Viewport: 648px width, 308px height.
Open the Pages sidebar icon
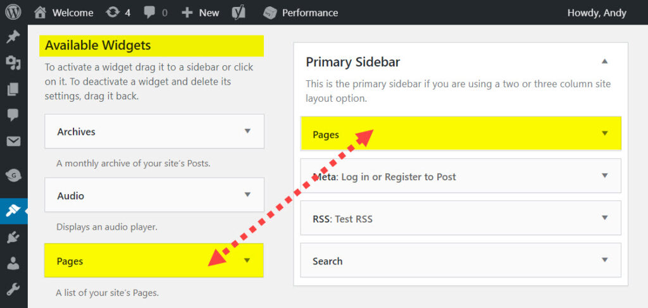pyautogui.click(x=13, y=89)
